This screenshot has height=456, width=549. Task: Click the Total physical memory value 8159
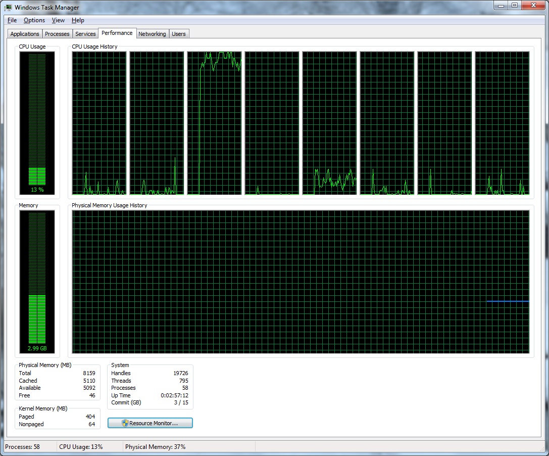(89, 373)
